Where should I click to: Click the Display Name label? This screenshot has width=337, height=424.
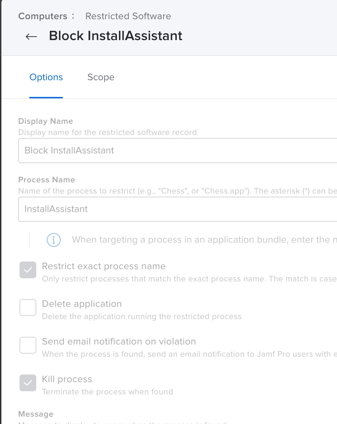coord(46,121)
